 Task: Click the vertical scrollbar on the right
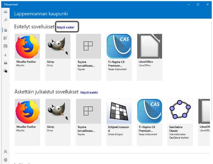pos(211,71)
